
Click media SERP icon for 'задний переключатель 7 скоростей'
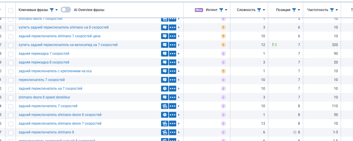(x=165, y=106)
